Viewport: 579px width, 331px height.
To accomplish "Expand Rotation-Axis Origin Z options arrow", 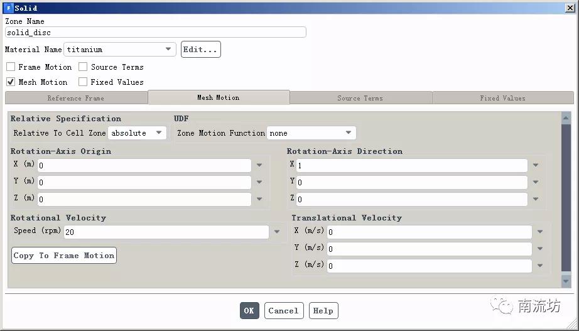I will tap(259, 199).
